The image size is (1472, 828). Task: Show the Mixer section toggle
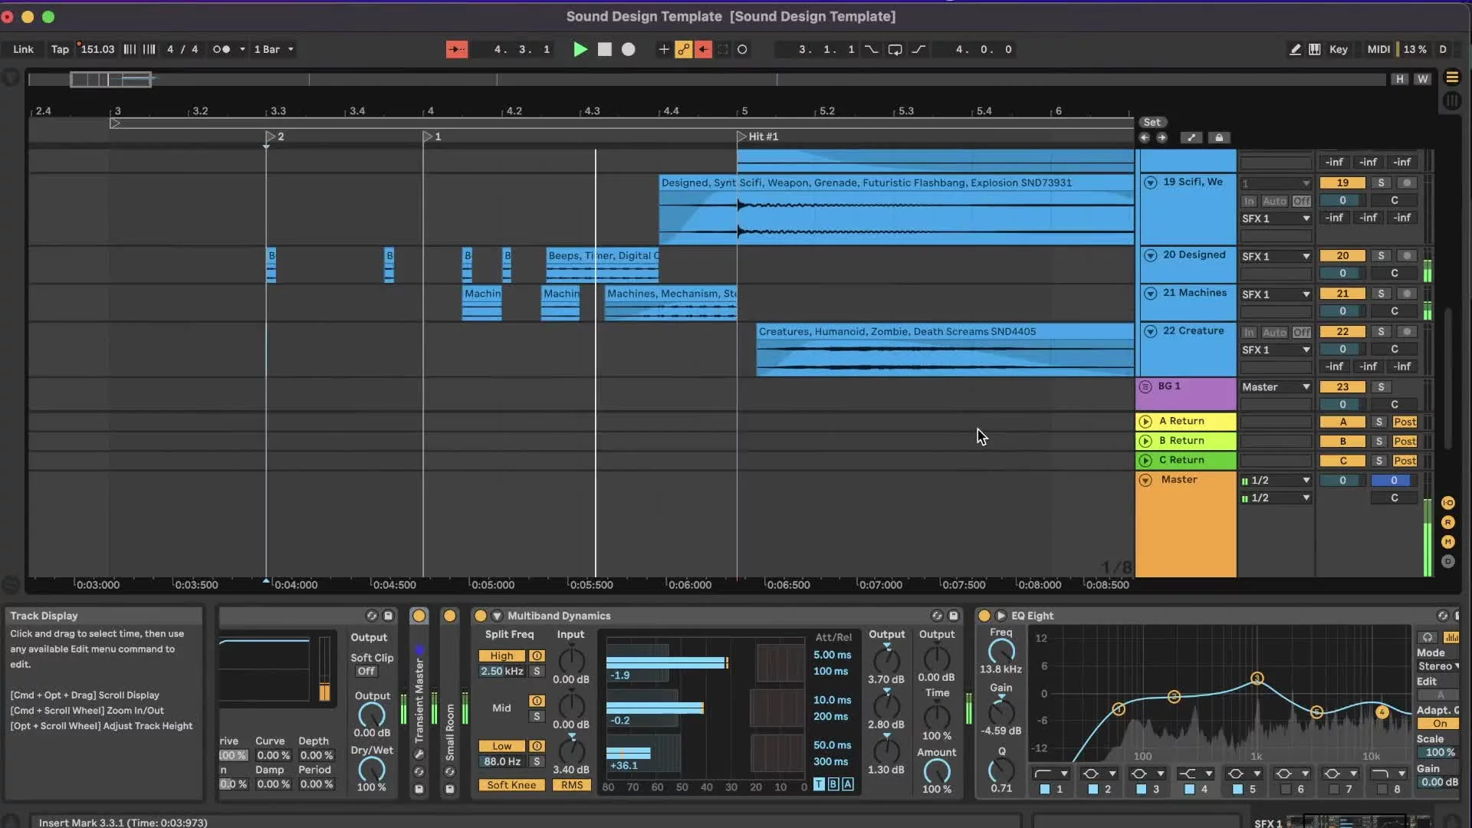1448,542
